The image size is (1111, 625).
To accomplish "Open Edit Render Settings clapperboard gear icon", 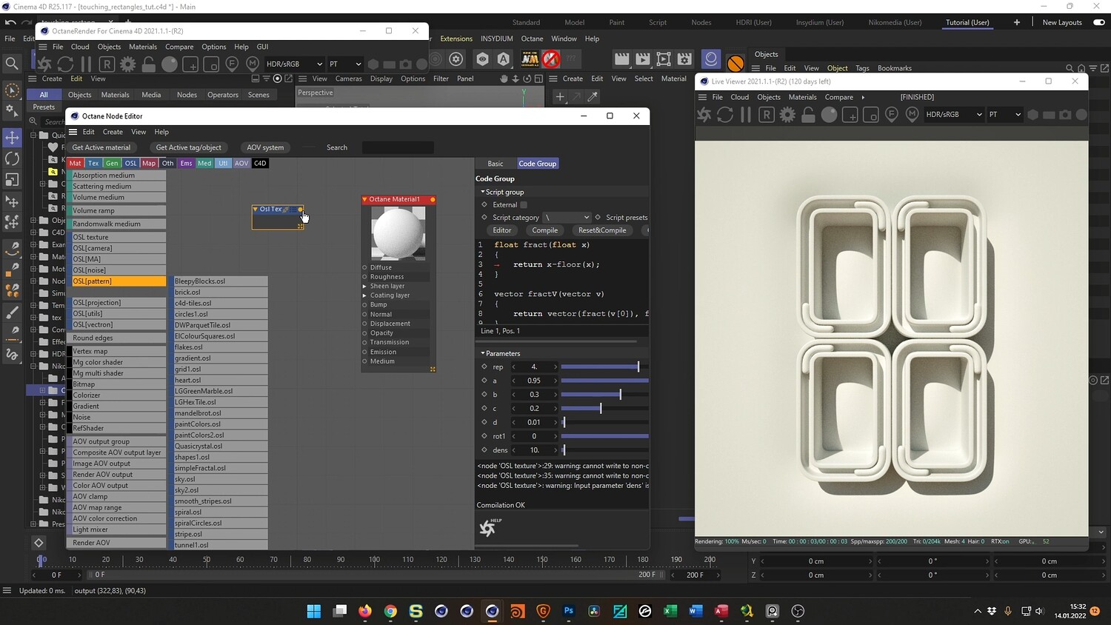I will pos(684,59).
